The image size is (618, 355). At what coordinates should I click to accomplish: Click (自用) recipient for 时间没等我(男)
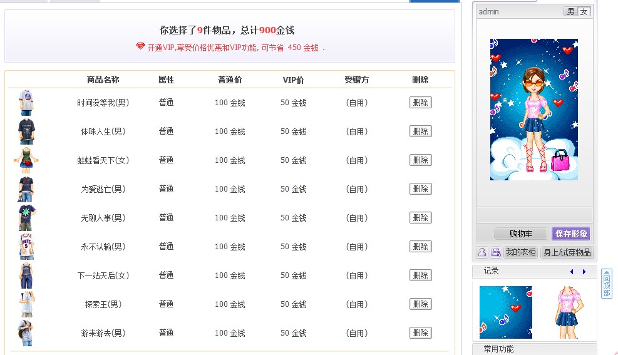[357, 103]
